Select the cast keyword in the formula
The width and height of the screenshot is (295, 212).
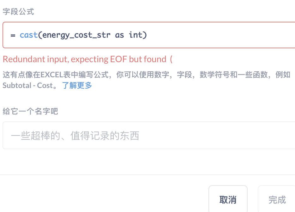coord(29,35)
